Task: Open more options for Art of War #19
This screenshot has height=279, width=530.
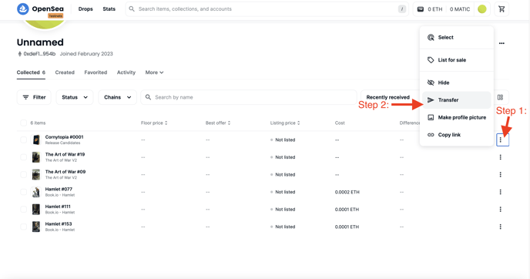Action: coord(501,157)
